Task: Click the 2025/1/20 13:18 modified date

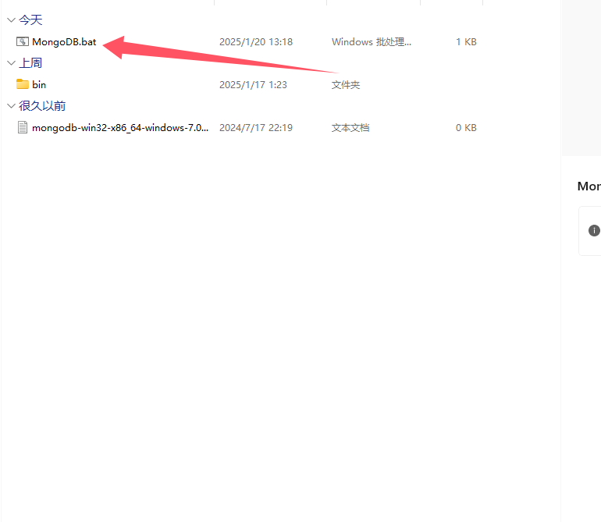Action: tap(255, 41)
